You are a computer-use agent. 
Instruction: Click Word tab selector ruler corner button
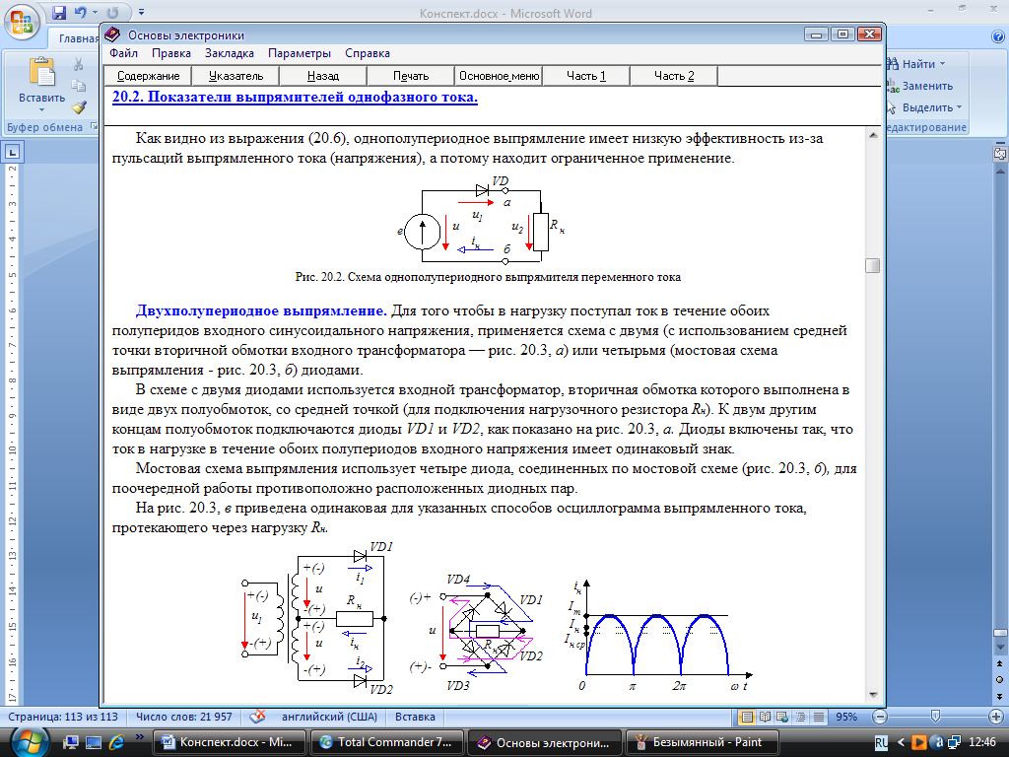[13, 153]
